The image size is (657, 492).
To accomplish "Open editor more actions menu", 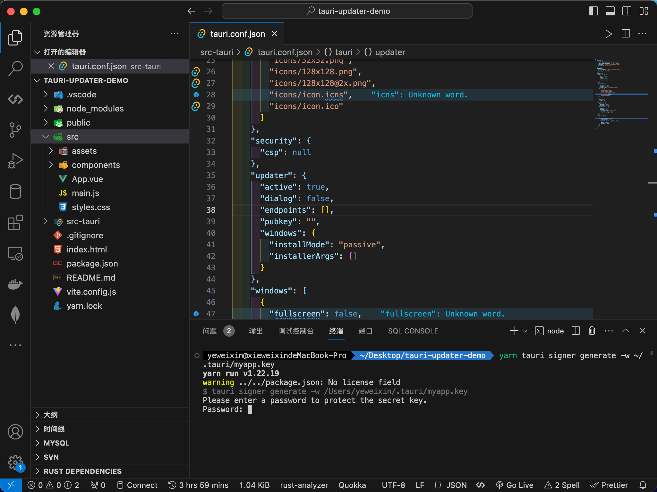I will (x=642, y=34).
